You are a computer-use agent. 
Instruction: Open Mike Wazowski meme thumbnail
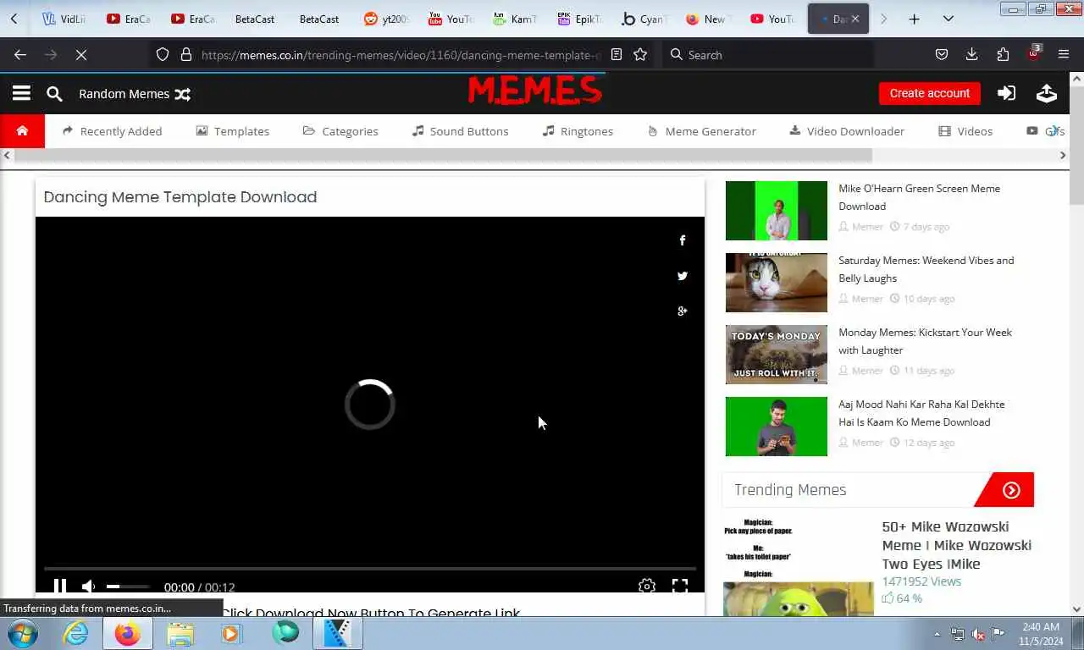(x=798, y=567)
